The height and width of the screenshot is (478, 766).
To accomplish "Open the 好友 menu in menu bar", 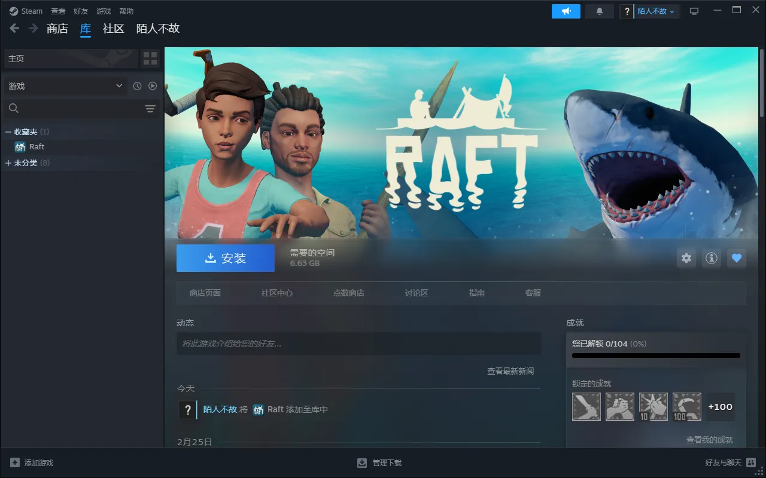I will click(x=81, y=11).
